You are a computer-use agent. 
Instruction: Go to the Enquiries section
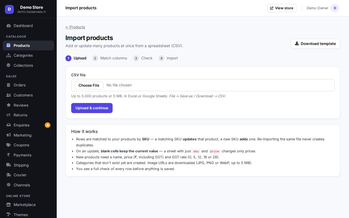click(28, 125)
